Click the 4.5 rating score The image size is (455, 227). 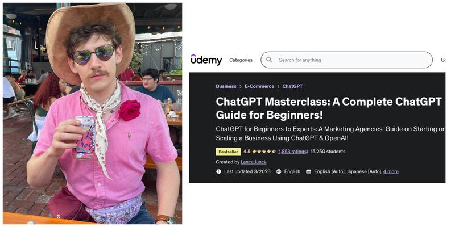(247, 152)
